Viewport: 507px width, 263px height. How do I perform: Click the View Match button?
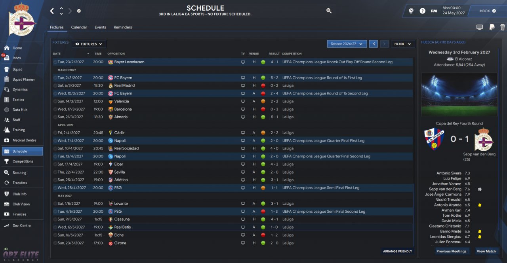pyautogui.click(x=486, y=251)
